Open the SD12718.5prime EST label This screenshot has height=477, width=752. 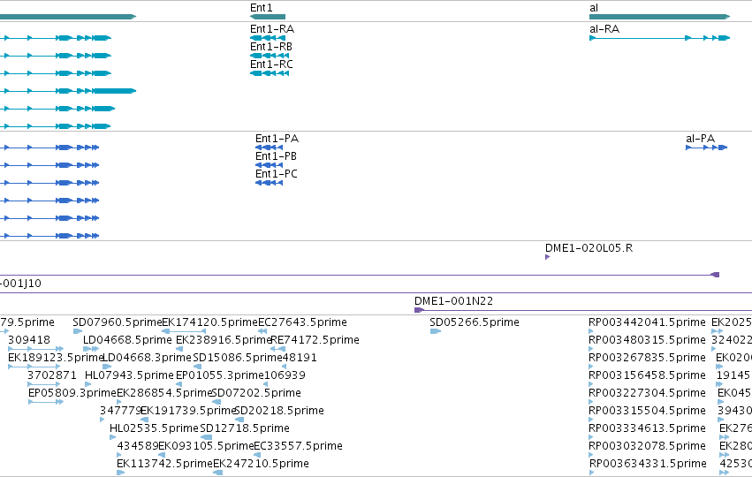coord(245,428)
